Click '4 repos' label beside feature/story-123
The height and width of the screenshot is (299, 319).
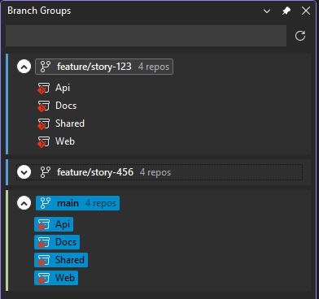tap(154, 67)
